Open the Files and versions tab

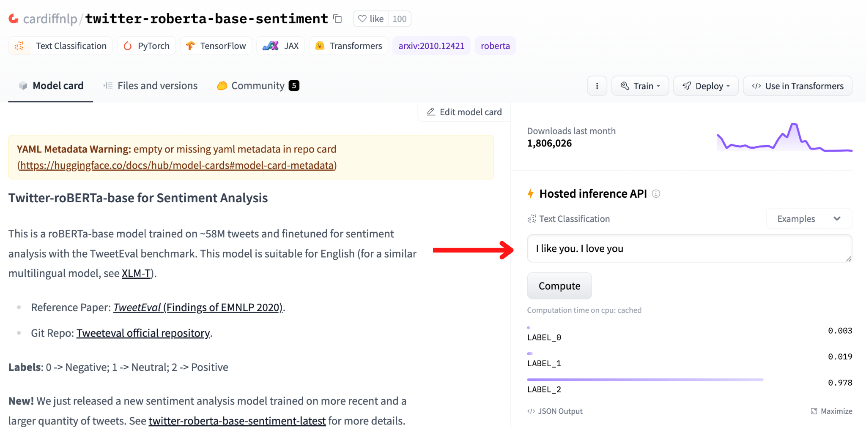coord(150,86)
